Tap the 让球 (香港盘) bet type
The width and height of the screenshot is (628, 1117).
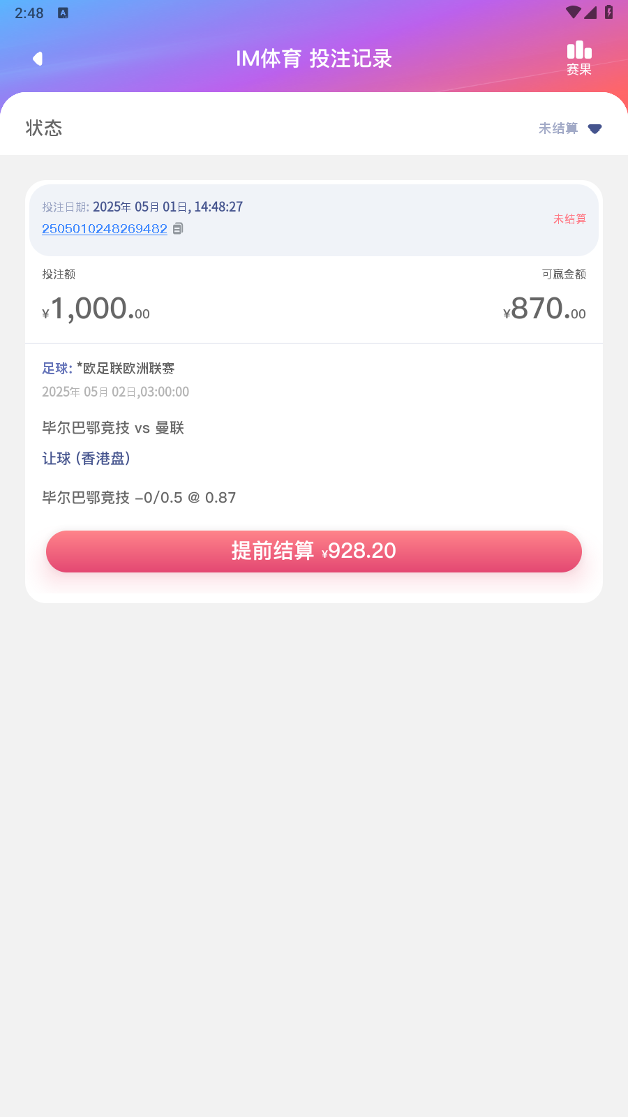click(x=87, y=459)
